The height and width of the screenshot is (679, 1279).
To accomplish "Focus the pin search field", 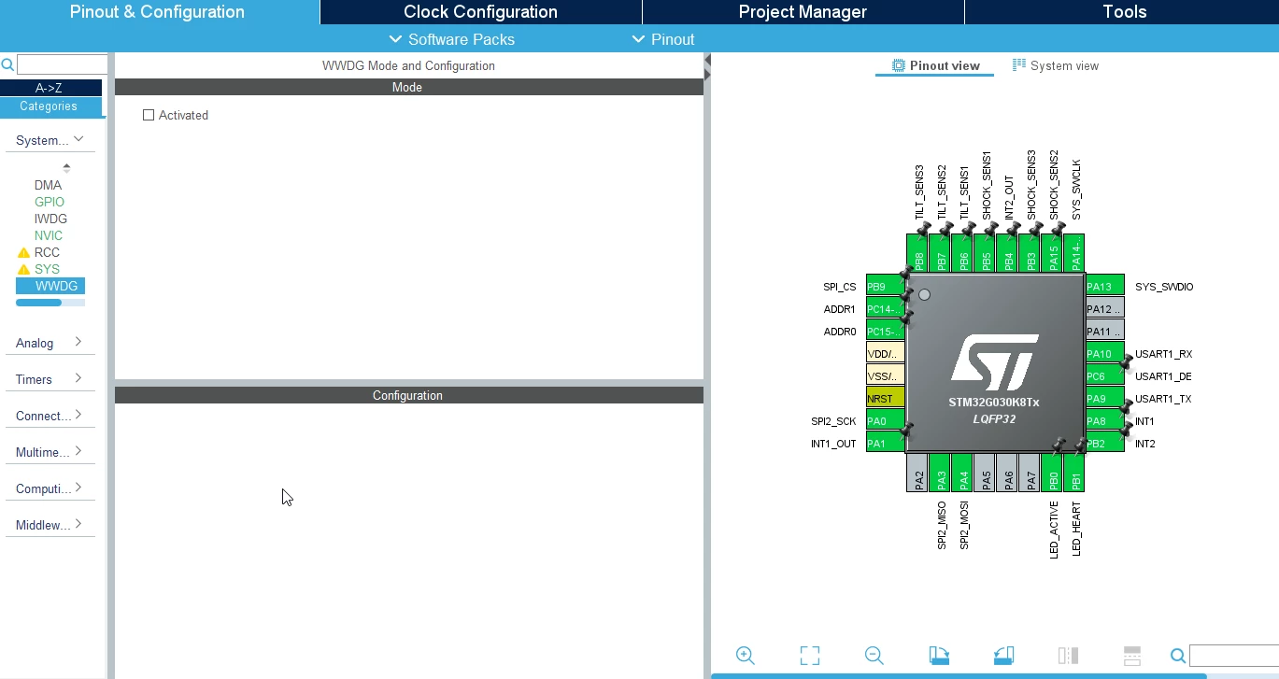I will (x=1234, y=656).
